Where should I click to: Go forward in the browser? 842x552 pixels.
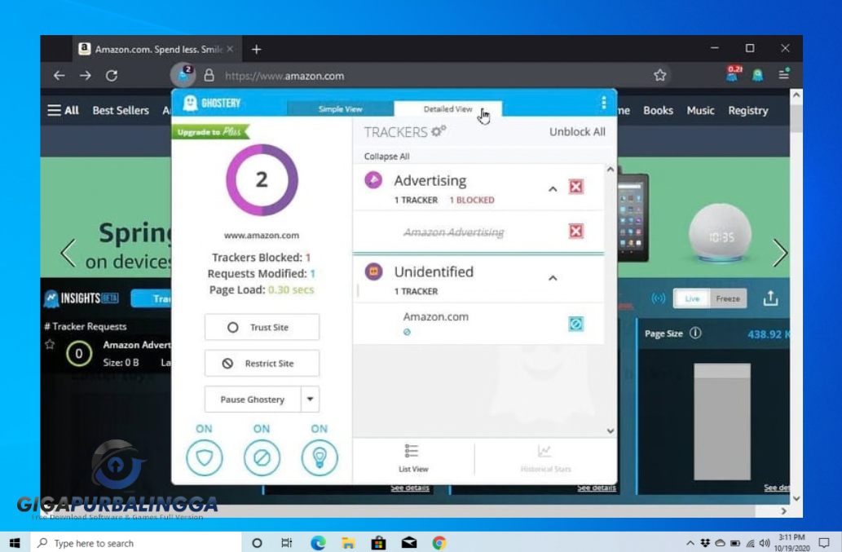[x=86, y=76]
